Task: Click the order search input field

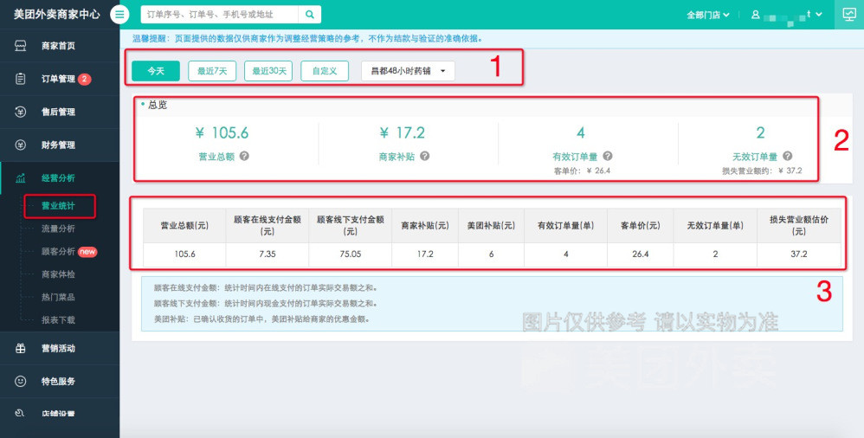Action: 219,15
